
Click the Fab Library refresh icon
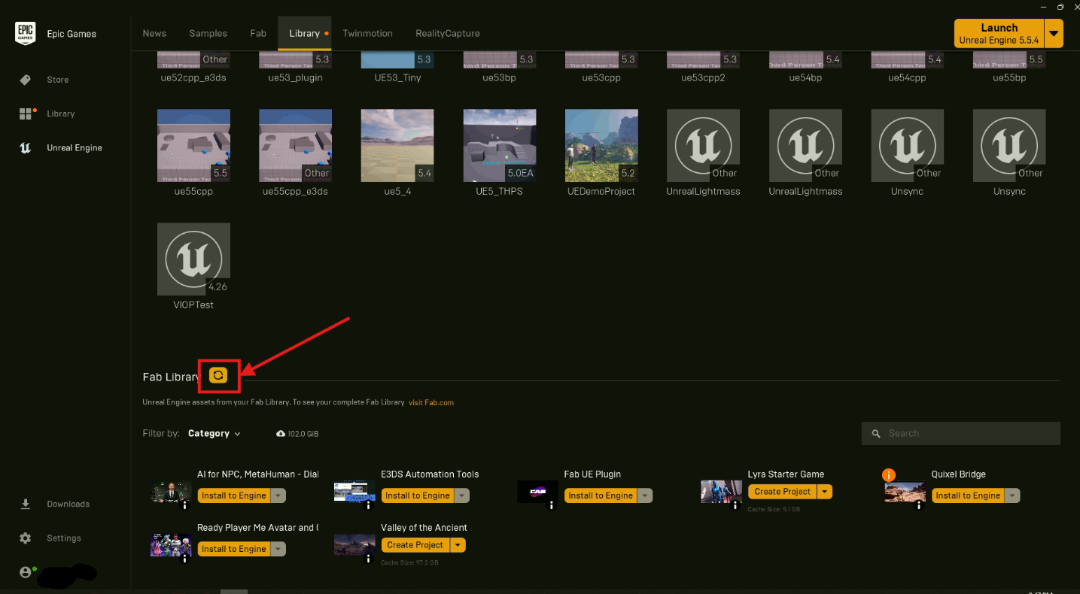pyautogui.click(x=218, y=375)
